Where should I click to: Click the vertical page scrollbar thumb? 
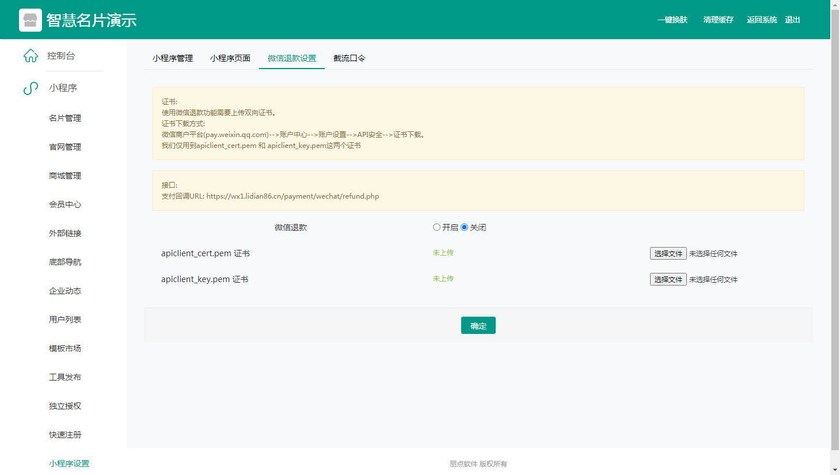(835, 230)
